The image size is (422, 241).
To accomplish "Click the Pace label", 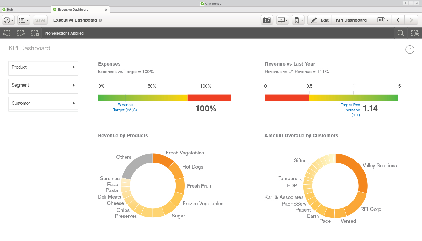I will tap(325, 221).
